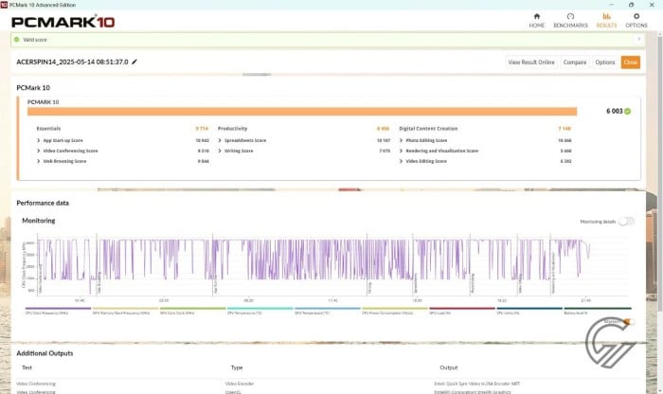Image resolution: width=663 pixels, height=394 pixels.
Task: Select the CPU Clock Frequency legend color
Action: pyautogui.click(x=58, y=309)
